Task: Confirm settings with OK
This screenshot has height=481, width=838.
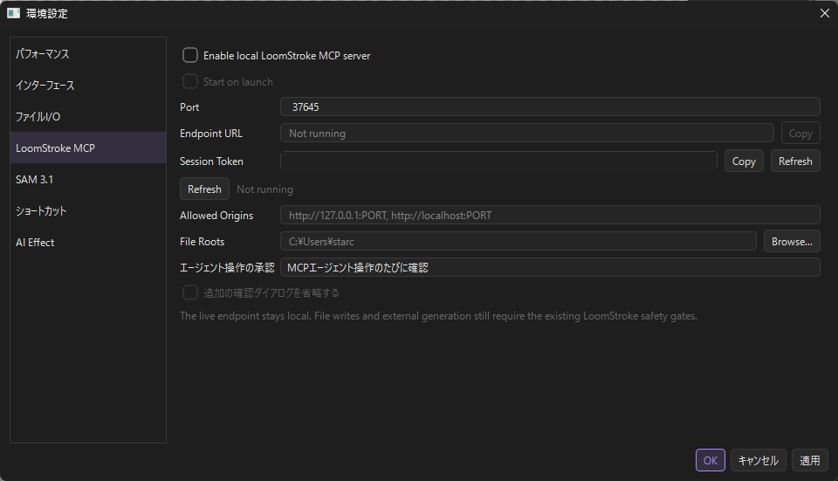Action: coord(711,460)
